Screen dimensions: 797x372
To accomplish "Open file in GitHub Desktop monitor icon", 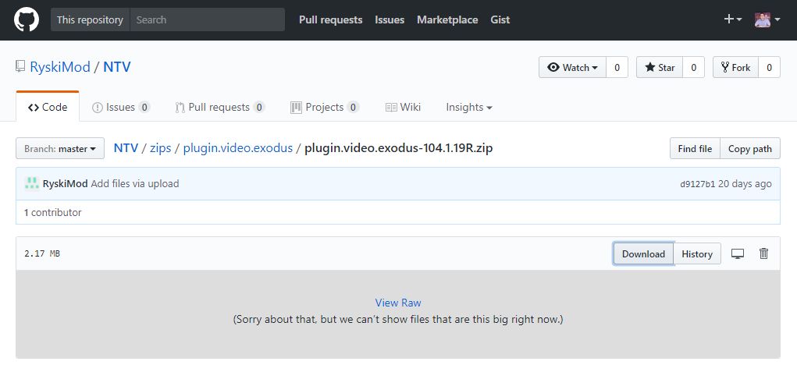I will click(738, 253).
